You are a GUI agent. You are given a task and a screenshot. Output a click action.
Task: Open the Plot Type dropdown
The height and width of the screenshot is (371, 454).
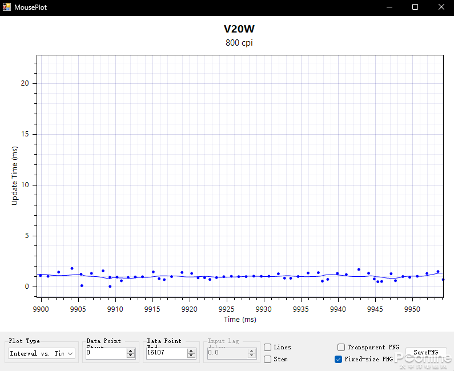pos(42,353)
